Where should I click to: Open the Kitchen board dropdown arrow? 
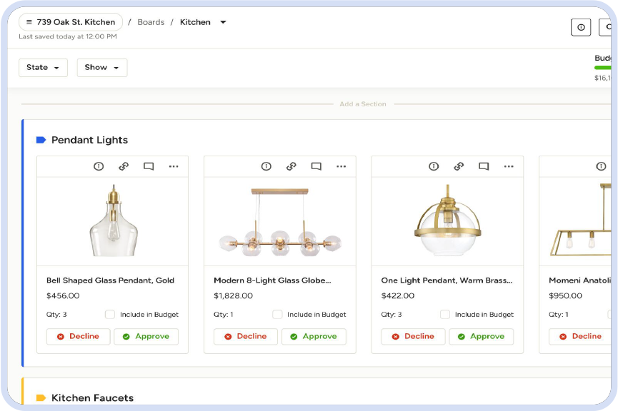[223, 22]
